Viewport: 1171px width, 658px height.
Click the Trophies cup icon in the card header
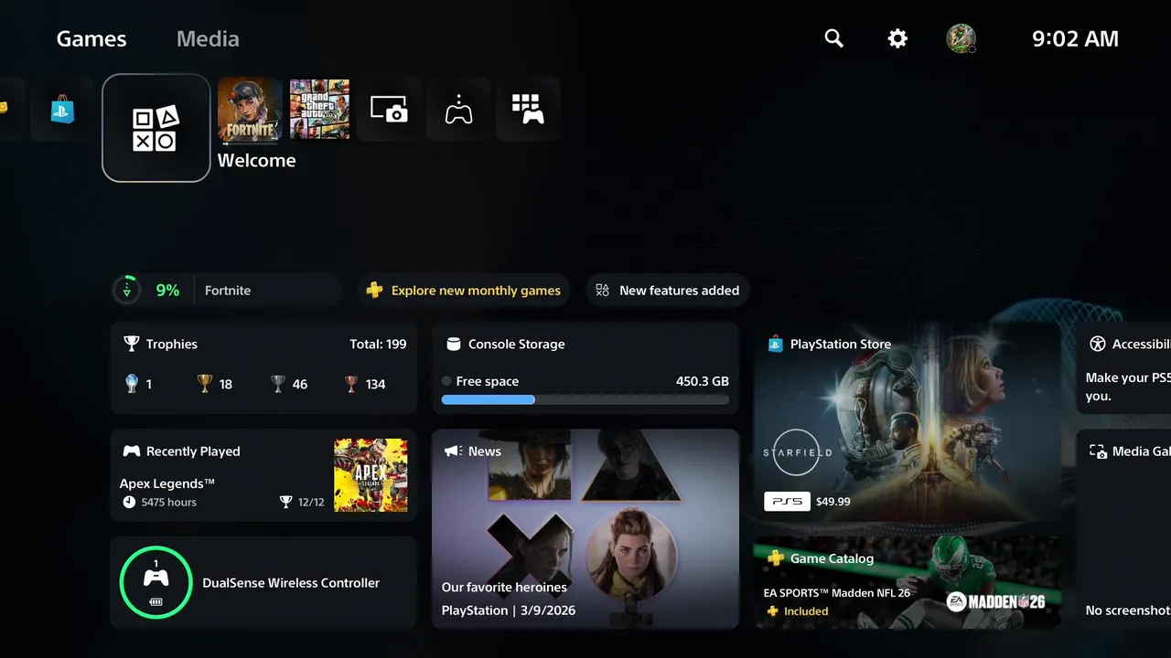click(132, 344)
